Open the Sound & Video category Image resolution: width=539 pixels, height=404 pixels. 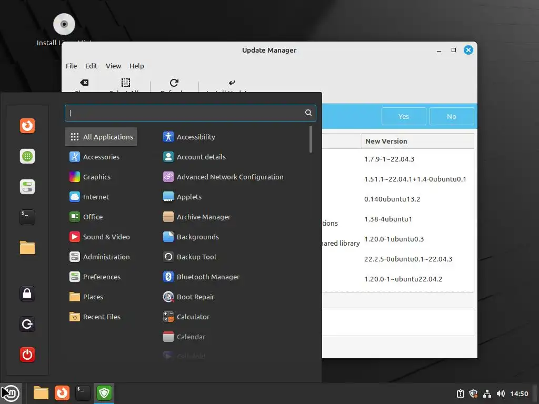(101, 237)
